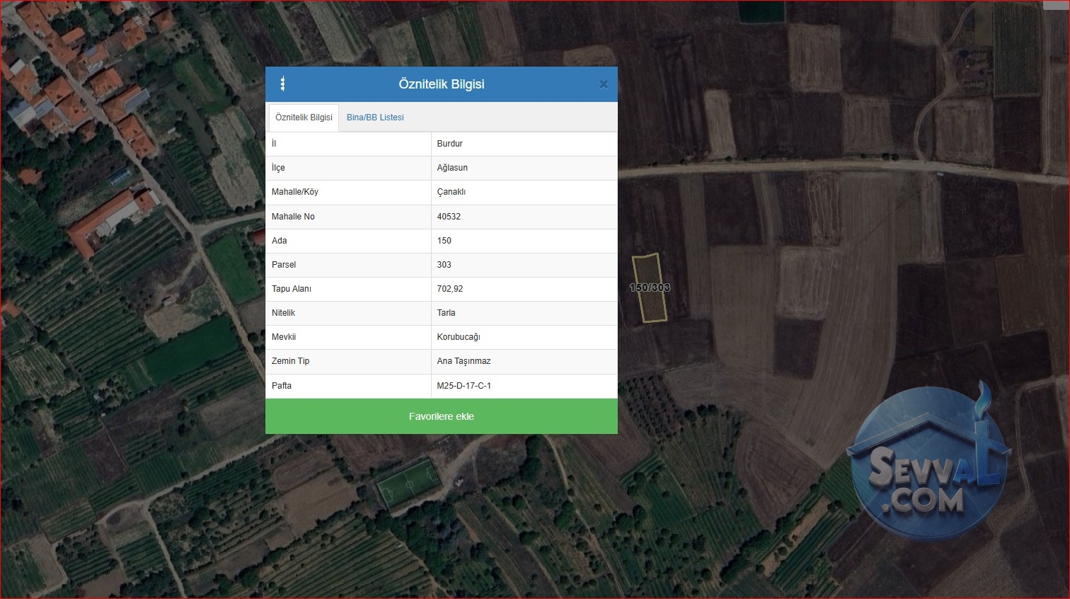This screenshot has height=599, width=1070.
Task: Open the three-dot options menu in dialog header
Action: click(x=282, y=84)
